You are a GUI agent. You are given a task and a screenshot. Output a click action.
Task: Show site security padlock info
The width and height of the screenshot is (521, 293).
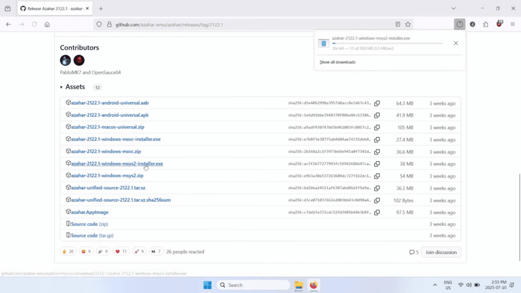[109, 24]
